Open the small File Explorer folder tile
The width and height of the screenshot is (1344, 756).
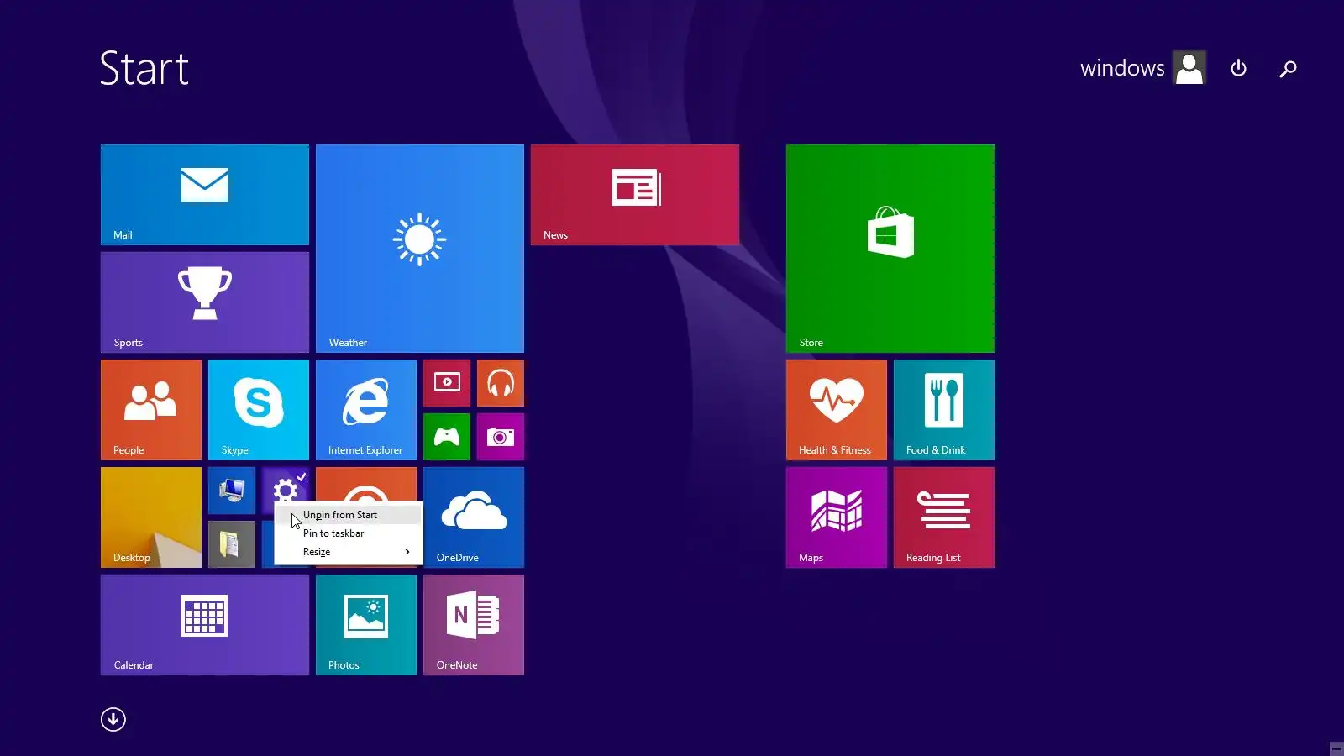232,544
